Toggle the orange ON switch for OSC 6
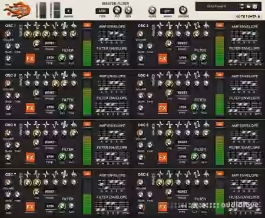This screenshot has height=218, width=265. pos(220,124)
